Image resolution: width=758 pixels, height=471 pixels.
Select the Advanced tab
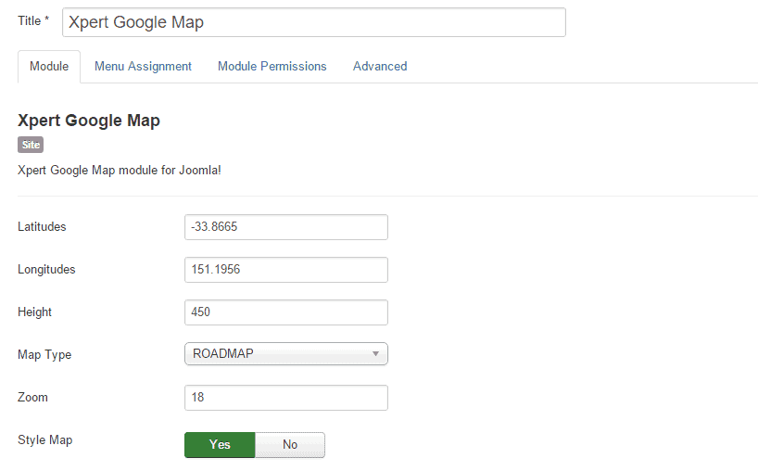380,67
